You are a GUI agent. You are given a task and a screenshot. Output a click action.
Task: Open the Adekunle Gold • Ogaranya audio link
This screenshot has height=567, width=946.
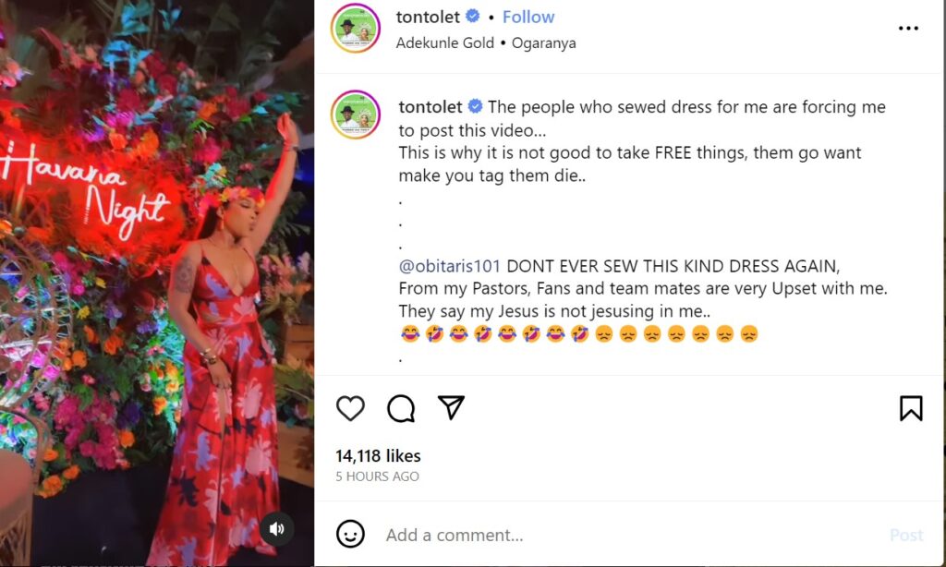coord(486,43)
